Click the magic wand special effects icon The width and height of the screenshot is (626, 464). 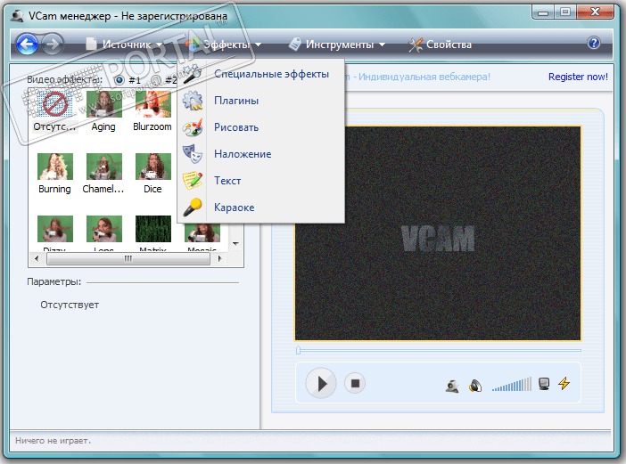[x=193, y=74]
